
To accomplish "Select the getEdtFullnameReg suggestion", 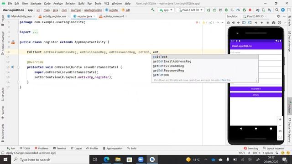I will (205, 66).
